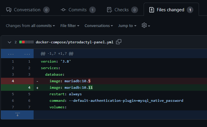Expand hidden lines below line 7
The width and height of the screenshot is (207, 127).
[x=17, y=115]
